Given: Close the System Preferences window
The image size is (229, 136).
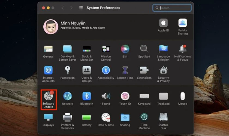Looking at the screenshot, I should [43, 8].
